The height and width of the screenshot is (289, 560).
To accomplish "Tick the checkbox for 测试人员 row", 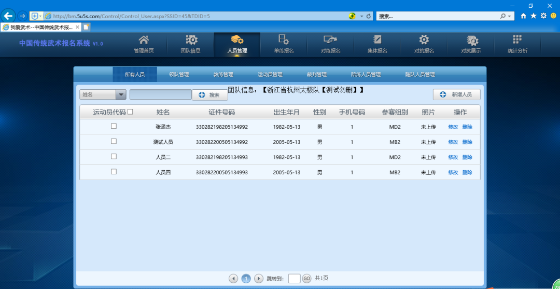I will coord(114,141).
